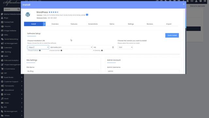Open the WordPress version select dropdown
The width and height of the screenshot is (209, 118).
point(125,47)
